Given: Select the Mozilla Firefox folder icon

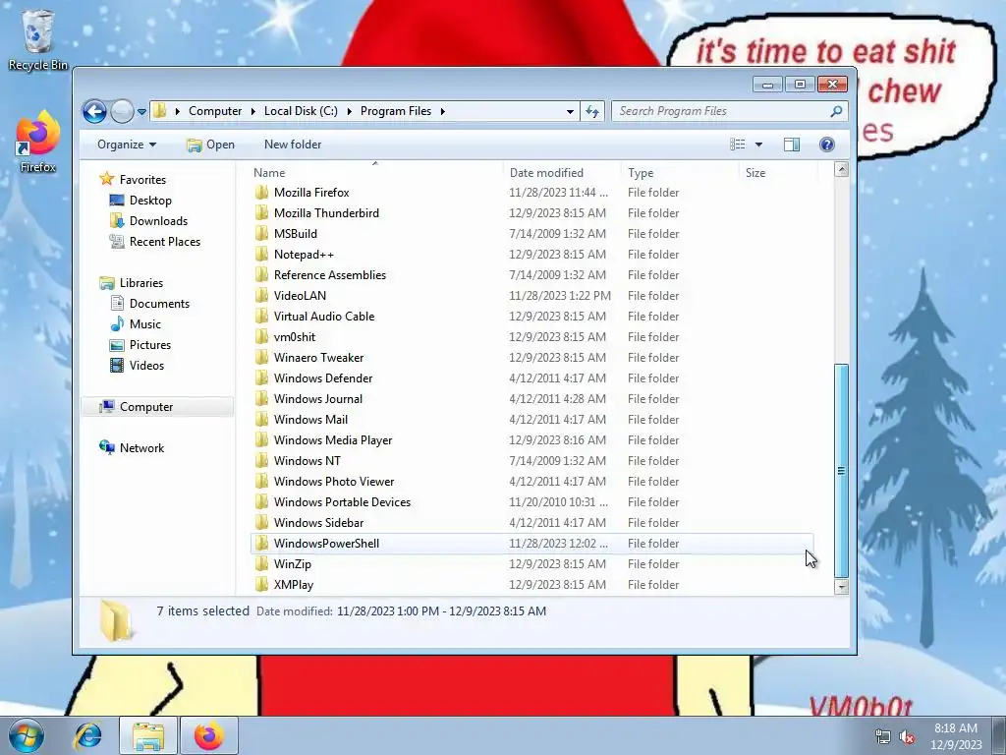Looking at the screenshot, I should click(x=261, y=193).
